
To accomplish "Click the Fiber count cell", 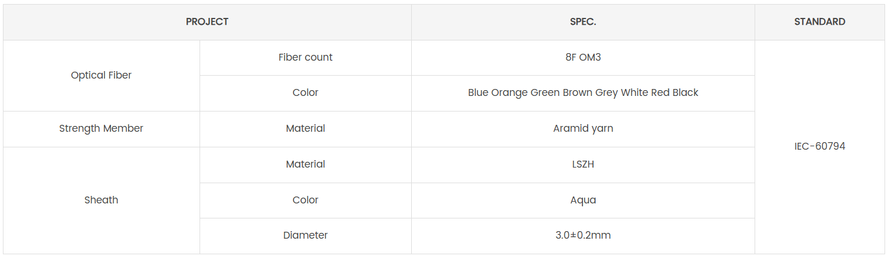I will pos(306,57).
